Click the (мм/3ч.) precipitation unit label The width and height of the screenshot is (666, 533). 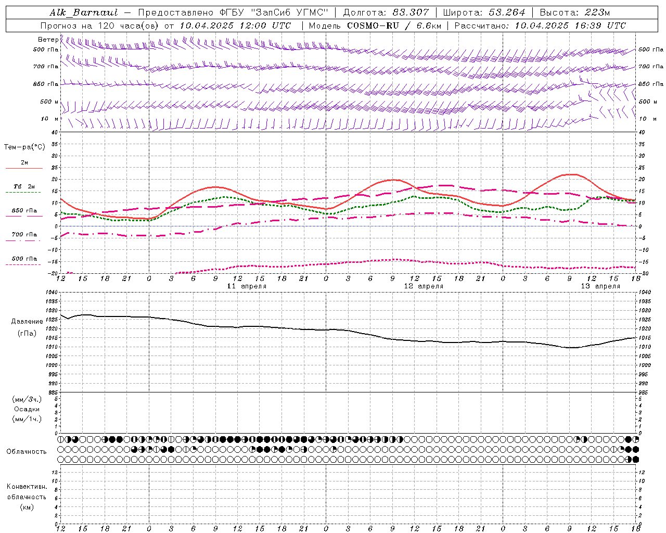(x=27, y=399)
